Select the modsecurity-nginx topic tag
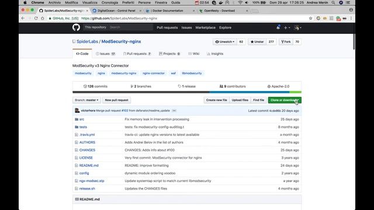Screen dimensions: 374x210 point(124,73)
